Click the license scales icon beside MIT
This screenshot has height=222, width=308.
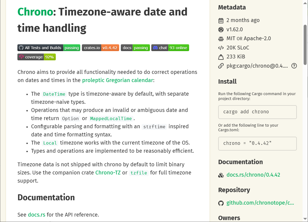click(x=221, y=39)
